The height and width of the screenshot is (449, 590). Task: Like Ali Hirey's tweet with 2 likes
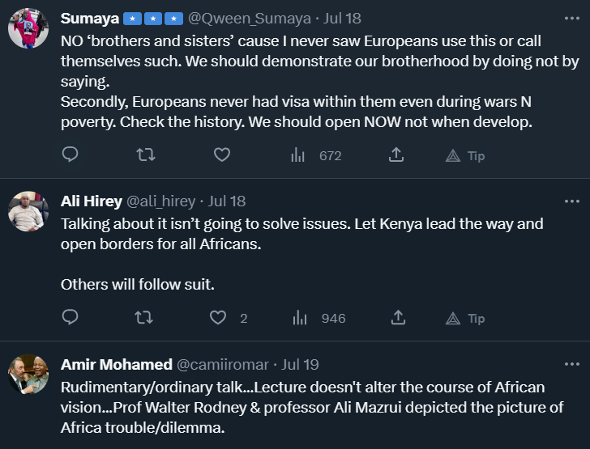point(219,318)
